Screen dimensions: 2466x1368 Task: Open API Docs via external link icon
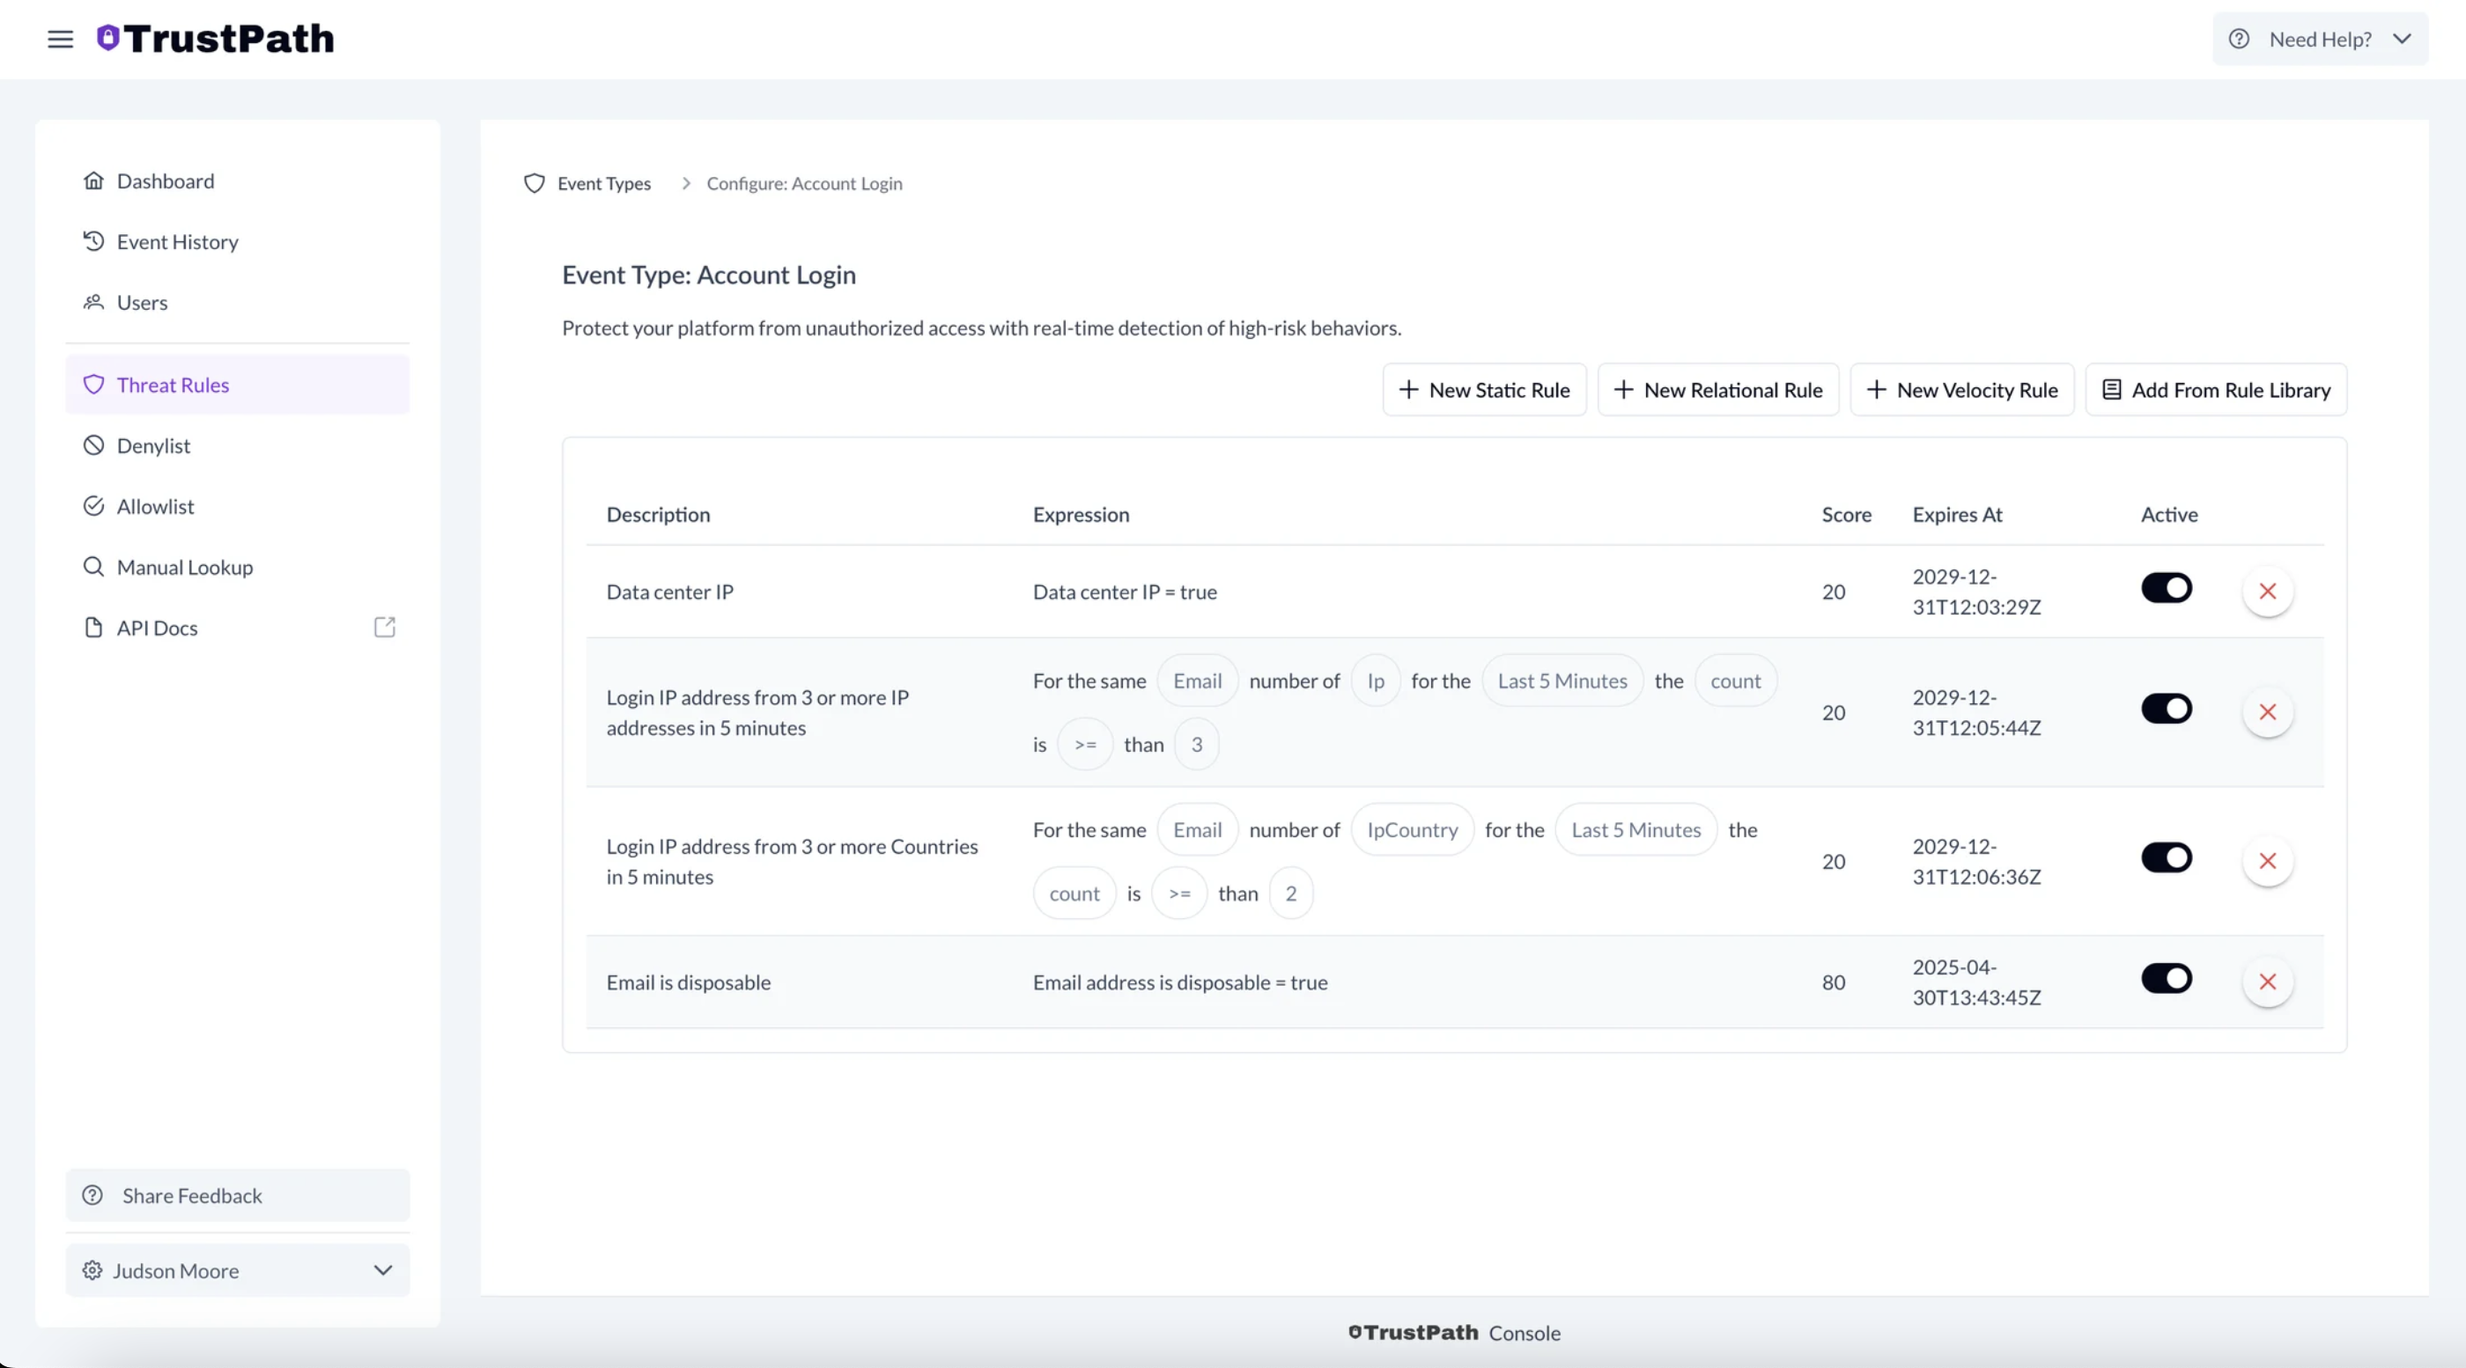pos(384,628)
